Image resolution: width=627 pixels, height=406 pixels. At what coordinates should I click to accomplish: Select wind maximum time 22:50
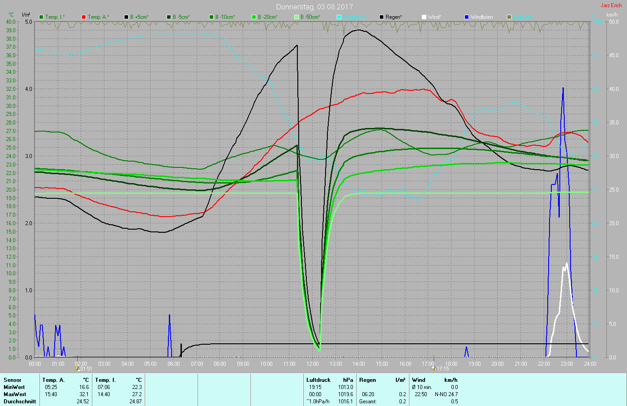tap(421, 394)
